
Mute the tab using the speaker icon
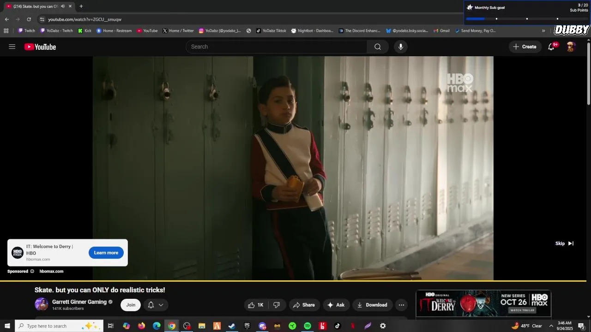[63, 6]
